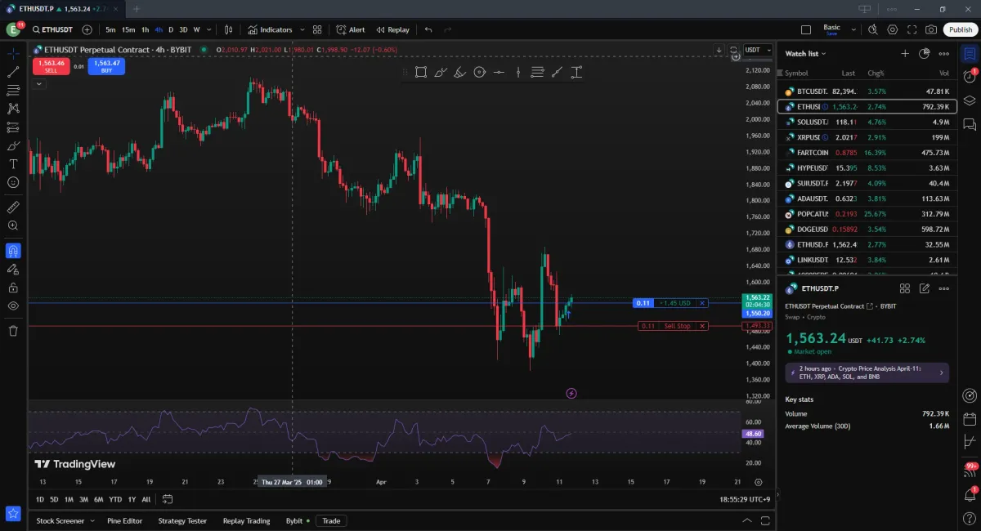
Task: Click the trash remove objects icon
Action: [x=13, y=331]
